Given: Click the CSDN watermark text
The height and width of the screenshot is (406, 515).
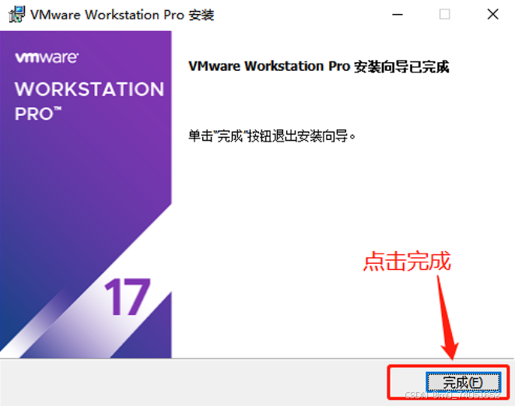Looking at the screenshot, I should [452, 395].
